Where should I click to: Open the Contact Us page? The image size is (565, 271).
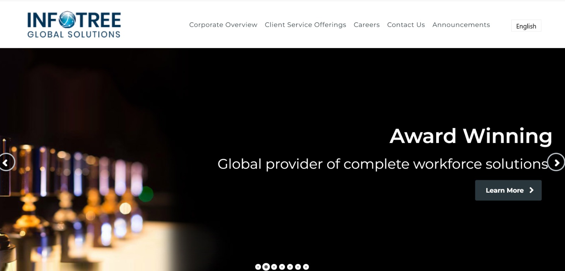point(406,25)
